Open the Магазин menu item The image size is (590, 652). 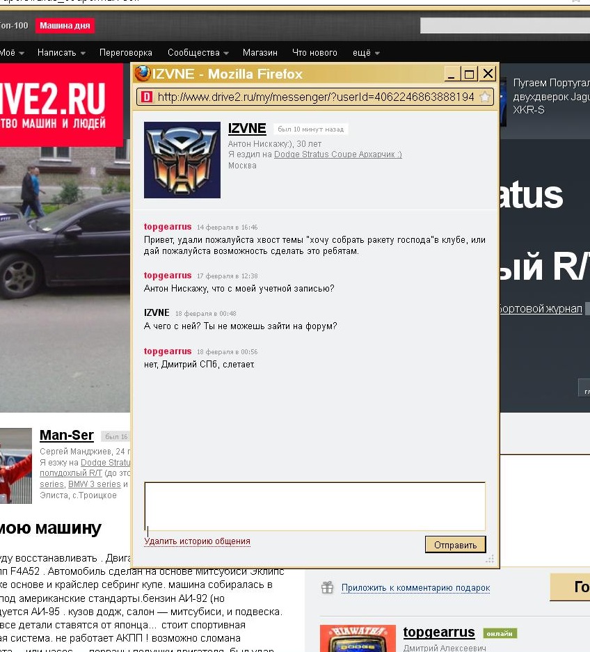pyautogui.click(x=260, y=53)
